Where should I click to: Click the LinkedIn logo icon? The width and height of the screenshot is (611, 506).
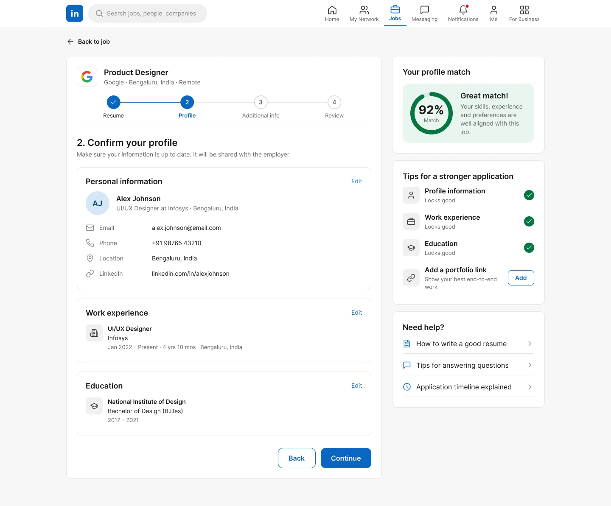(x=75, y=13)
